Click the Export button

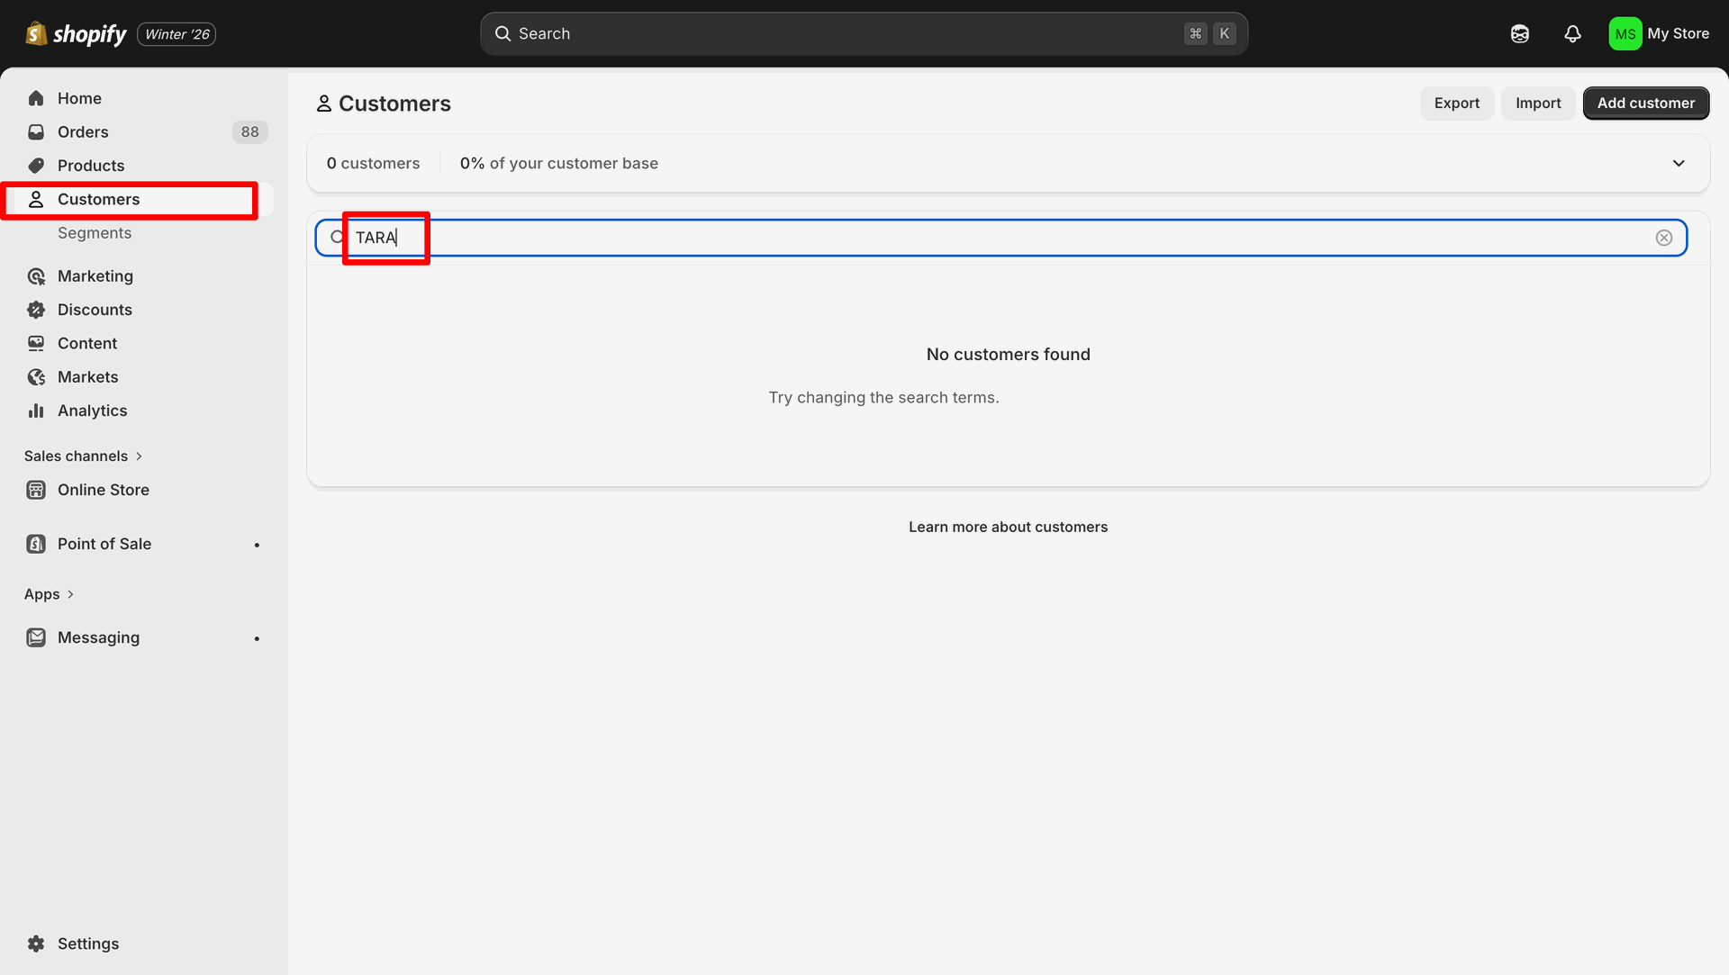pos(1456,104)
